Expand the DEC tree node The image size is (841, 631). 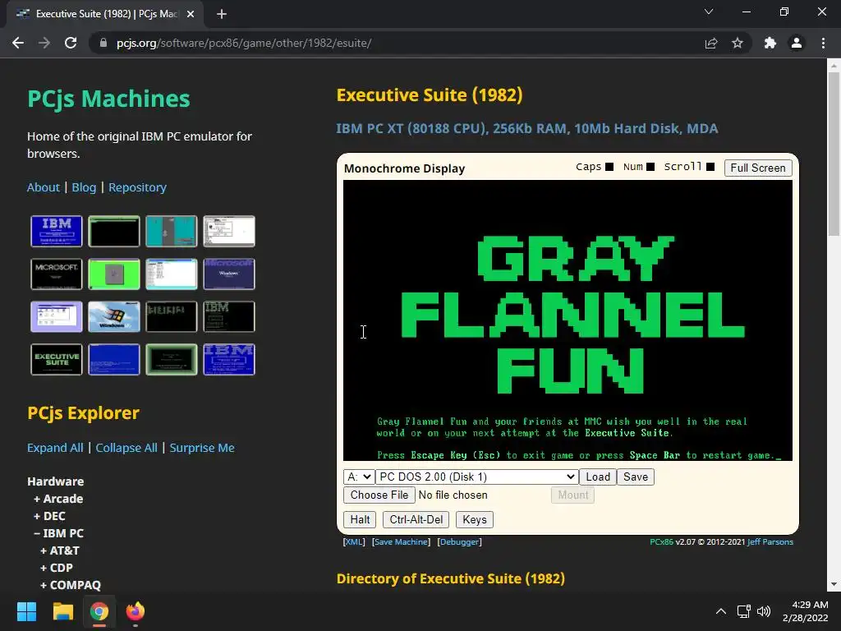pos(49,516)
